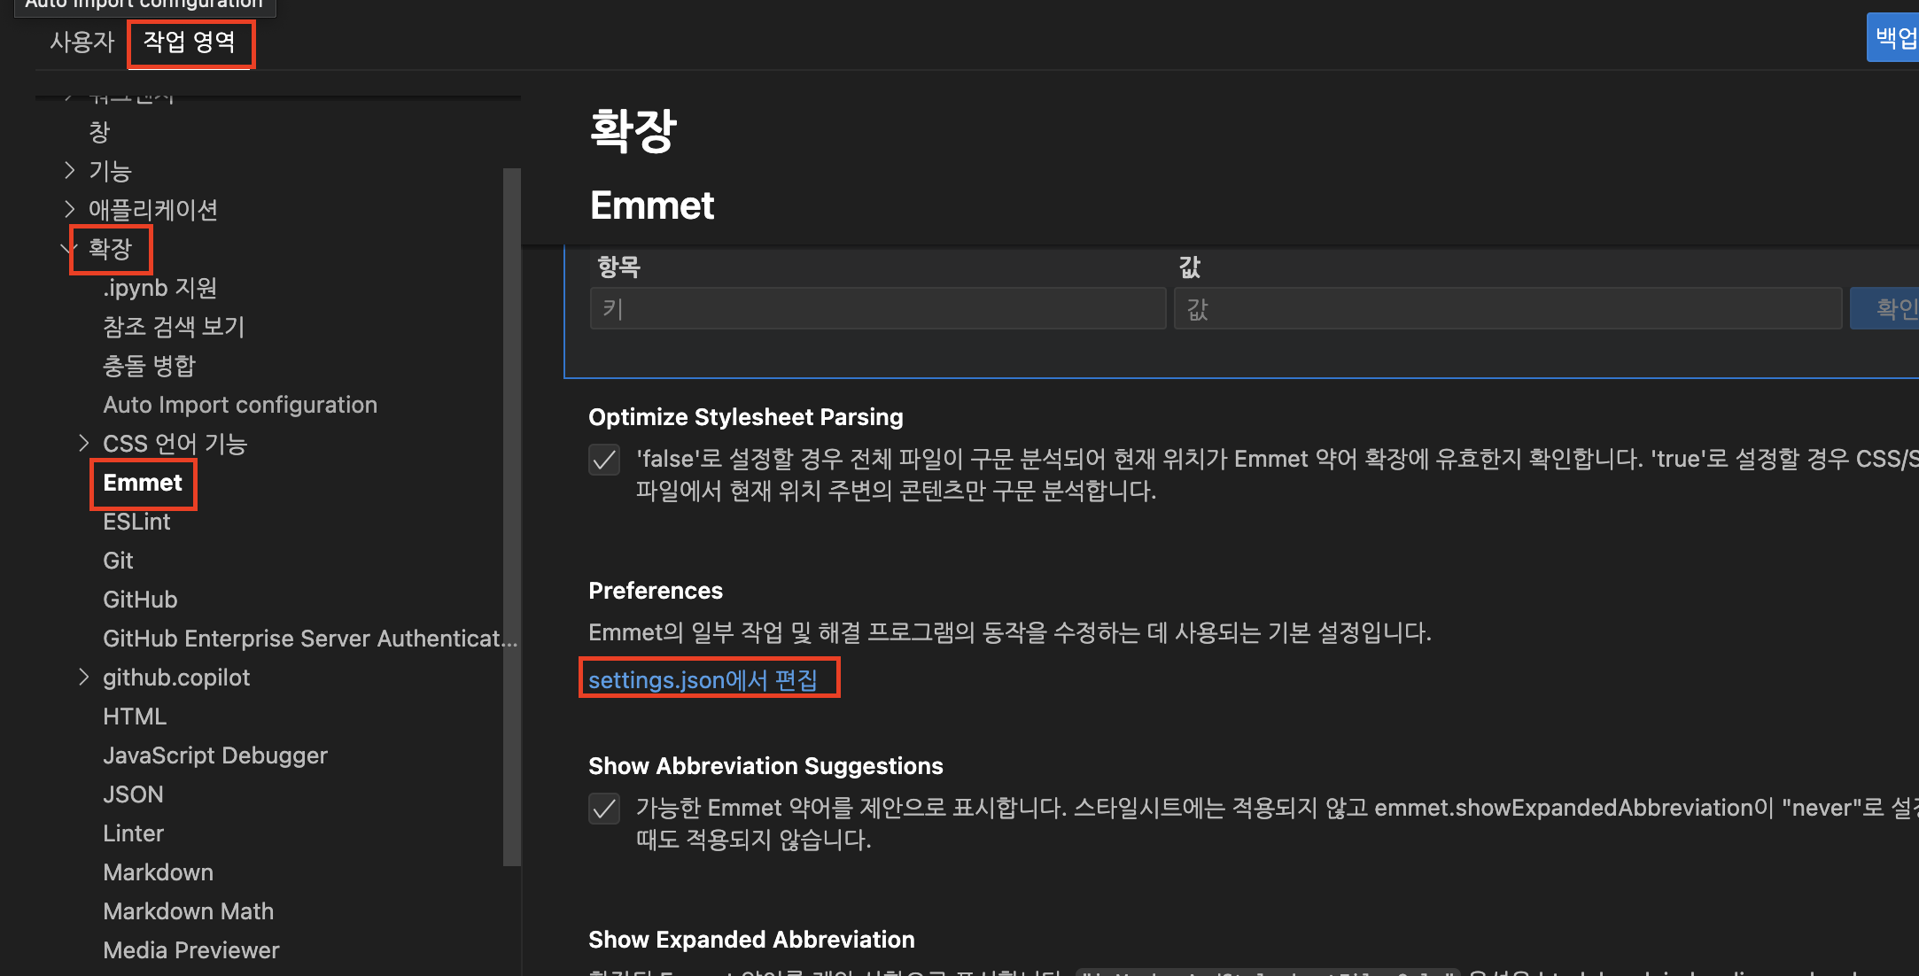The width and height of the screenshot is (1919, 976).
Task: Select JavaScript Debugger in tree
Action: point(215,755)
